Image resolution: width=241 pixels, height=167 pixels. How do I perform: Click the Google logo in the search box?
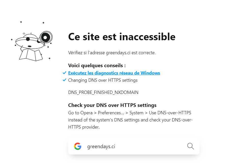point(78,146)
